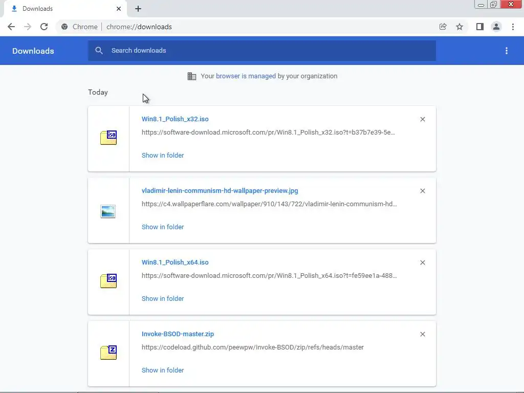
Task: Show Invoke-BSOD-master.zip in folder
Action: click(x=163, y=370)
